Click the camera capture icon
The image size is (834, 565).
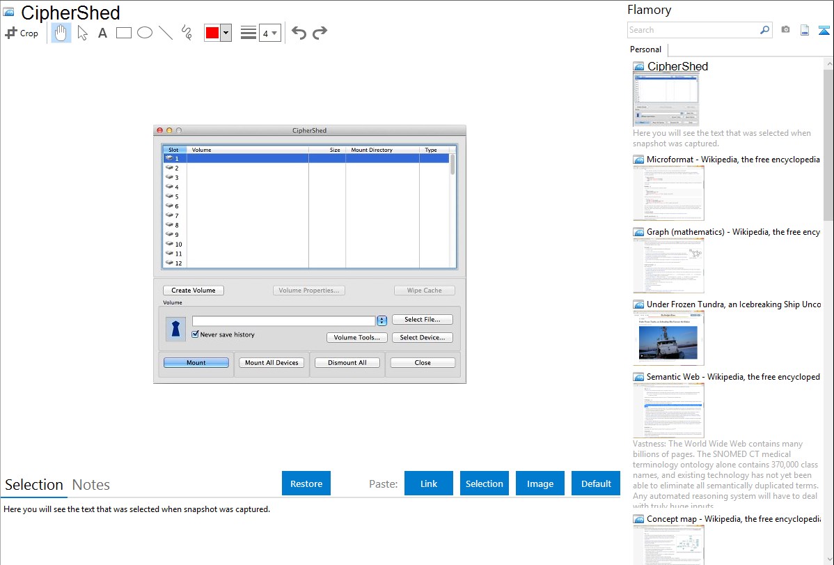click(x=785, y=30)
